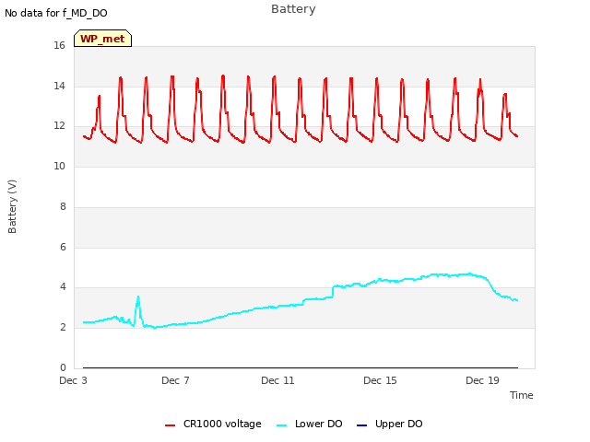Click the y-axis value 8
The height and width of the screenshot is (442, 590).
[x=63, y=206]
